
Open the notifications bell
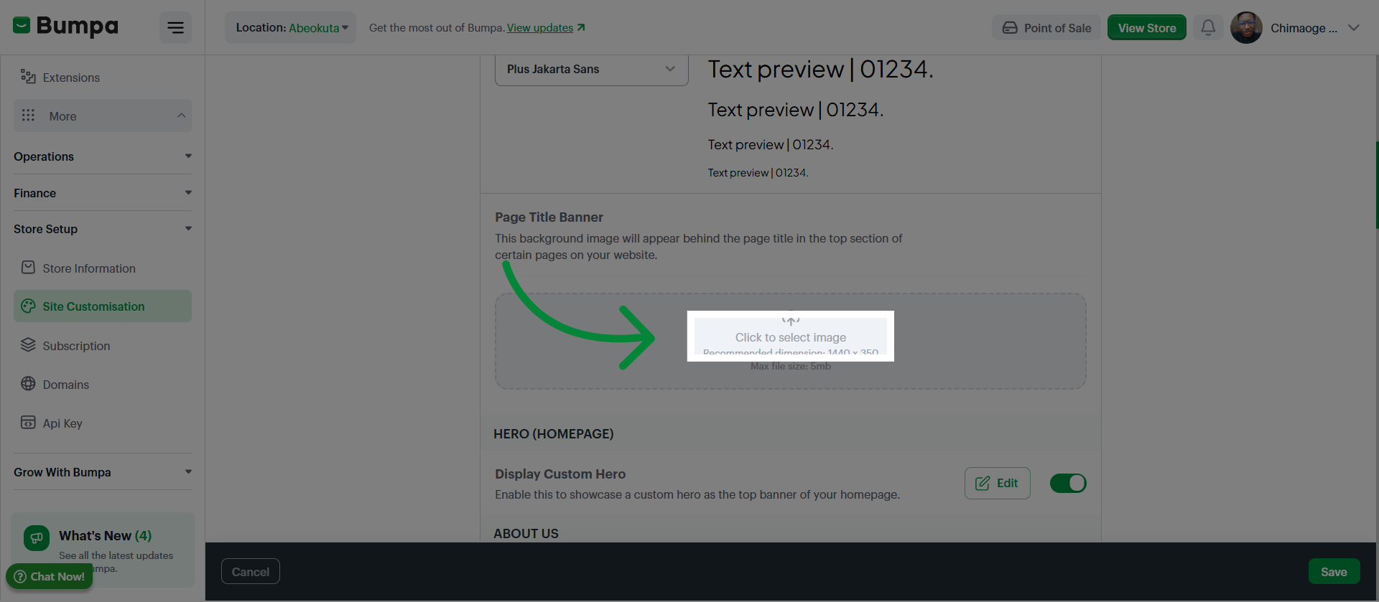point(1208,27)
